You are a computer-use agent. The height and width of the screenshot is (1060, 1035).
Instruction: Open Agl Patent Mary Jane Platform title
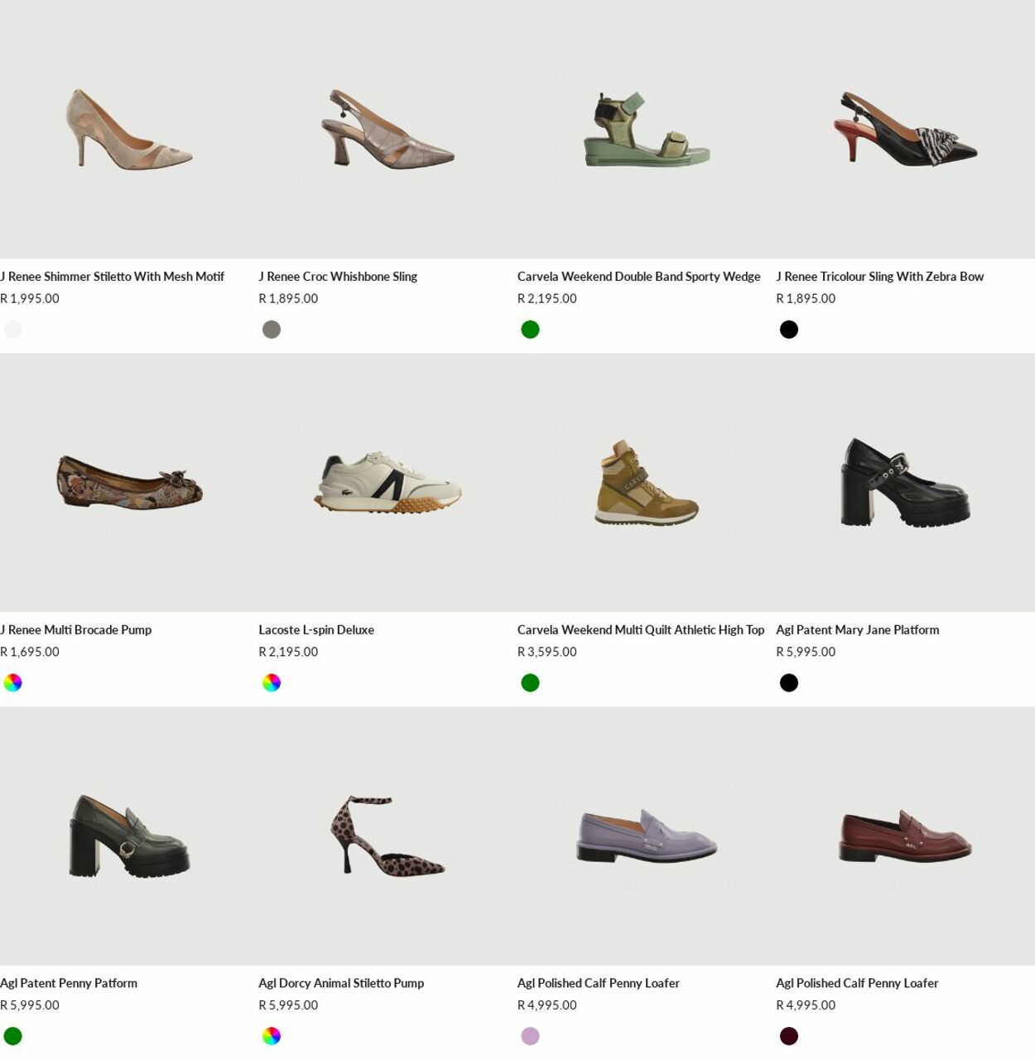click(857, 630)
